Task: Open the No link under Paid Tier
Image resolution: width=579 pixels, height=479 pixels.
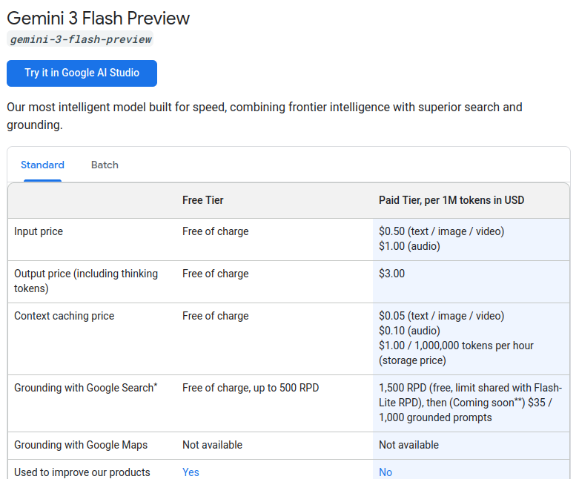Action: [386, 472]
